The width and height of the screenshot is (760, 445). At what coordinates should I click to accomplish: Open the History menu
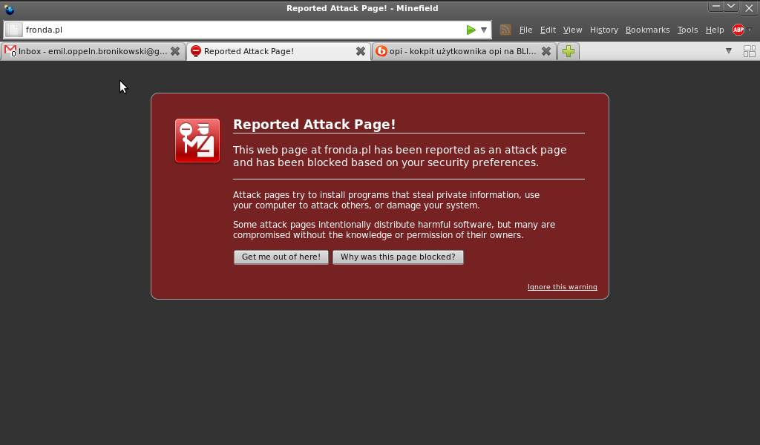[603, 30]
